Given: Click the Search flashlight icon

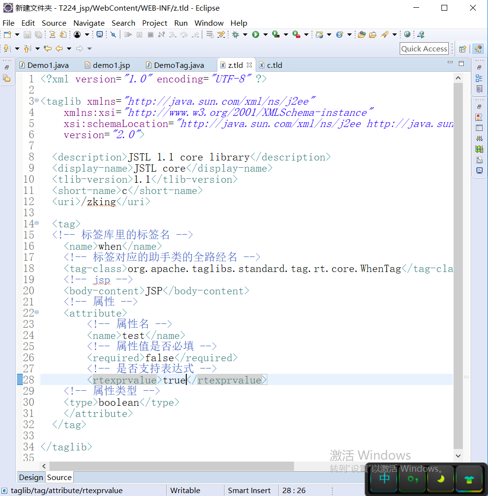Looking at the screenshot, I should (x=385, y=34).
